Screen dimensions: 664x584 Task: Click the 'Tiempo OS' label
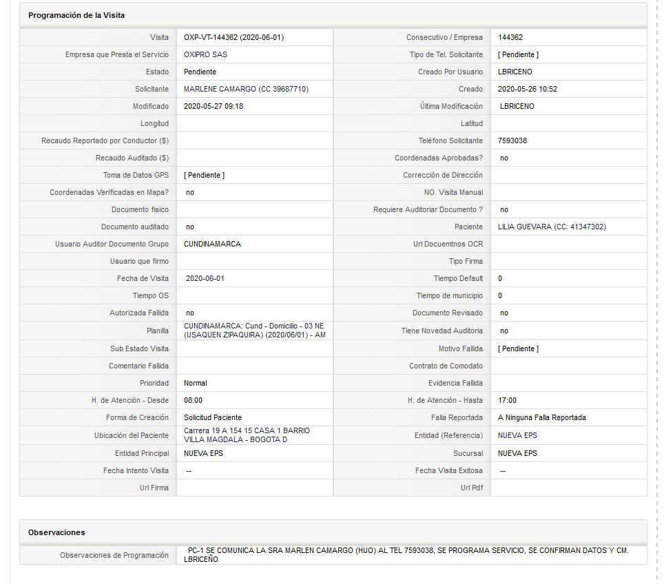click(x=151, y=295)
